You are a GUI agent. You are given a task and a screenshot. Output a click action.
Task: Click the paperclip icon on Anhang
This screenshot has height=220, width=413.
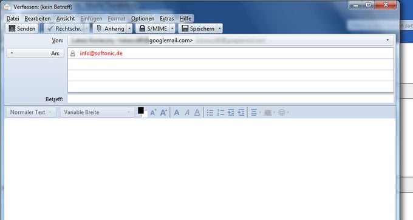(x=99, y=28)
